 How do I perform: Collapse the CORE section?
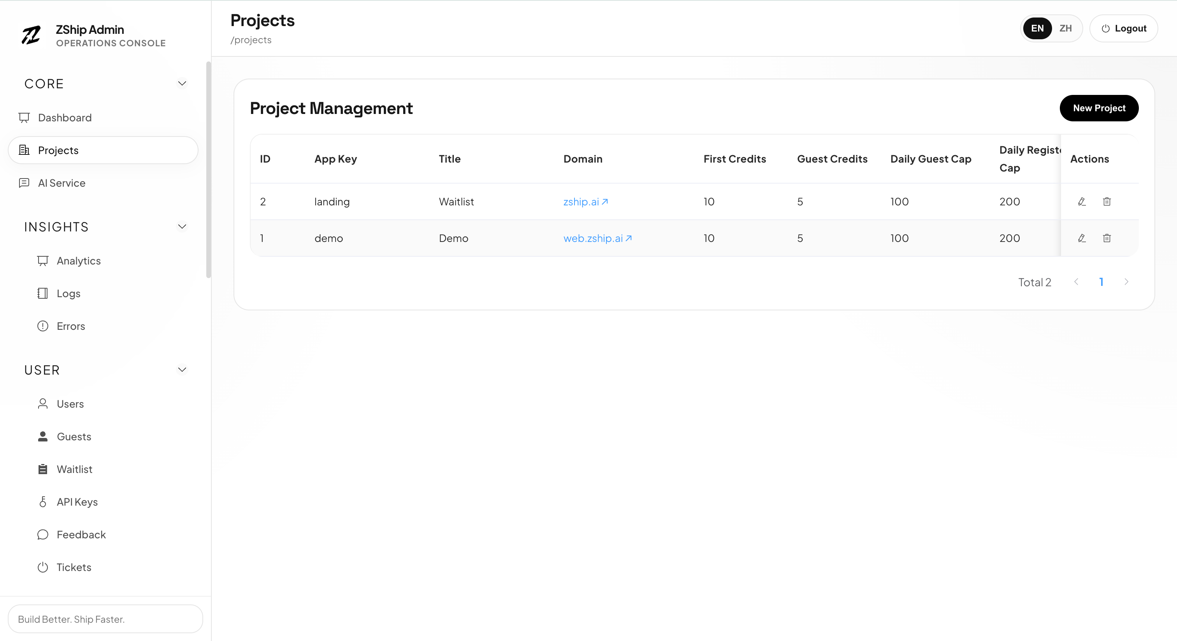(x=182, y=83)
